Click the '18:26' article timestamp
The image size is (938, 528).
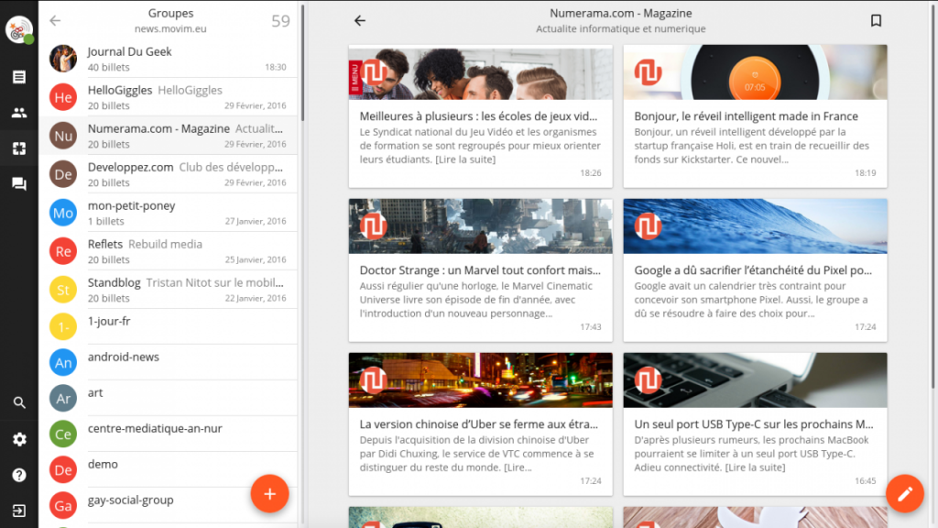[x=591, y=173]
